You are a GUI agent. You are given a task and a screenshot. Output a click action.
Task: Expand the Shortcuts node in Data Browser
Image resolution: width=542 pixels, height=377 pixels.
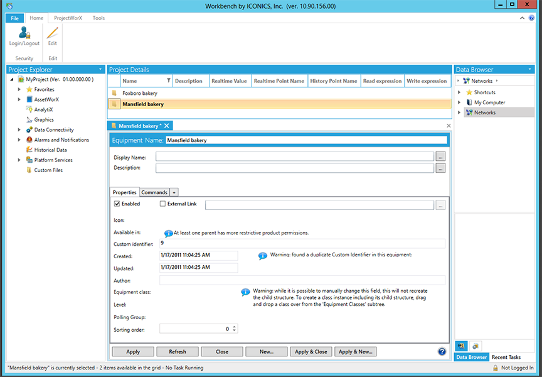tap(460, 92)
